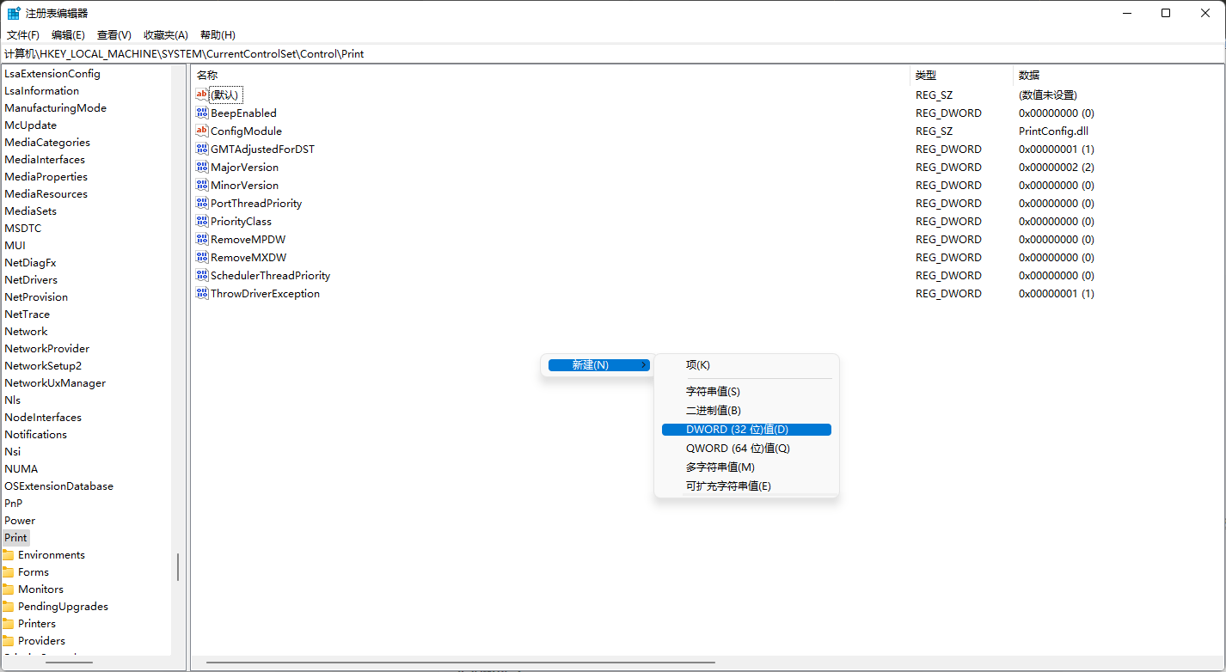The image size is (1226, 672).
Task: Click the default value string icon
Action: pyautogui.click(x=202, y=95)
